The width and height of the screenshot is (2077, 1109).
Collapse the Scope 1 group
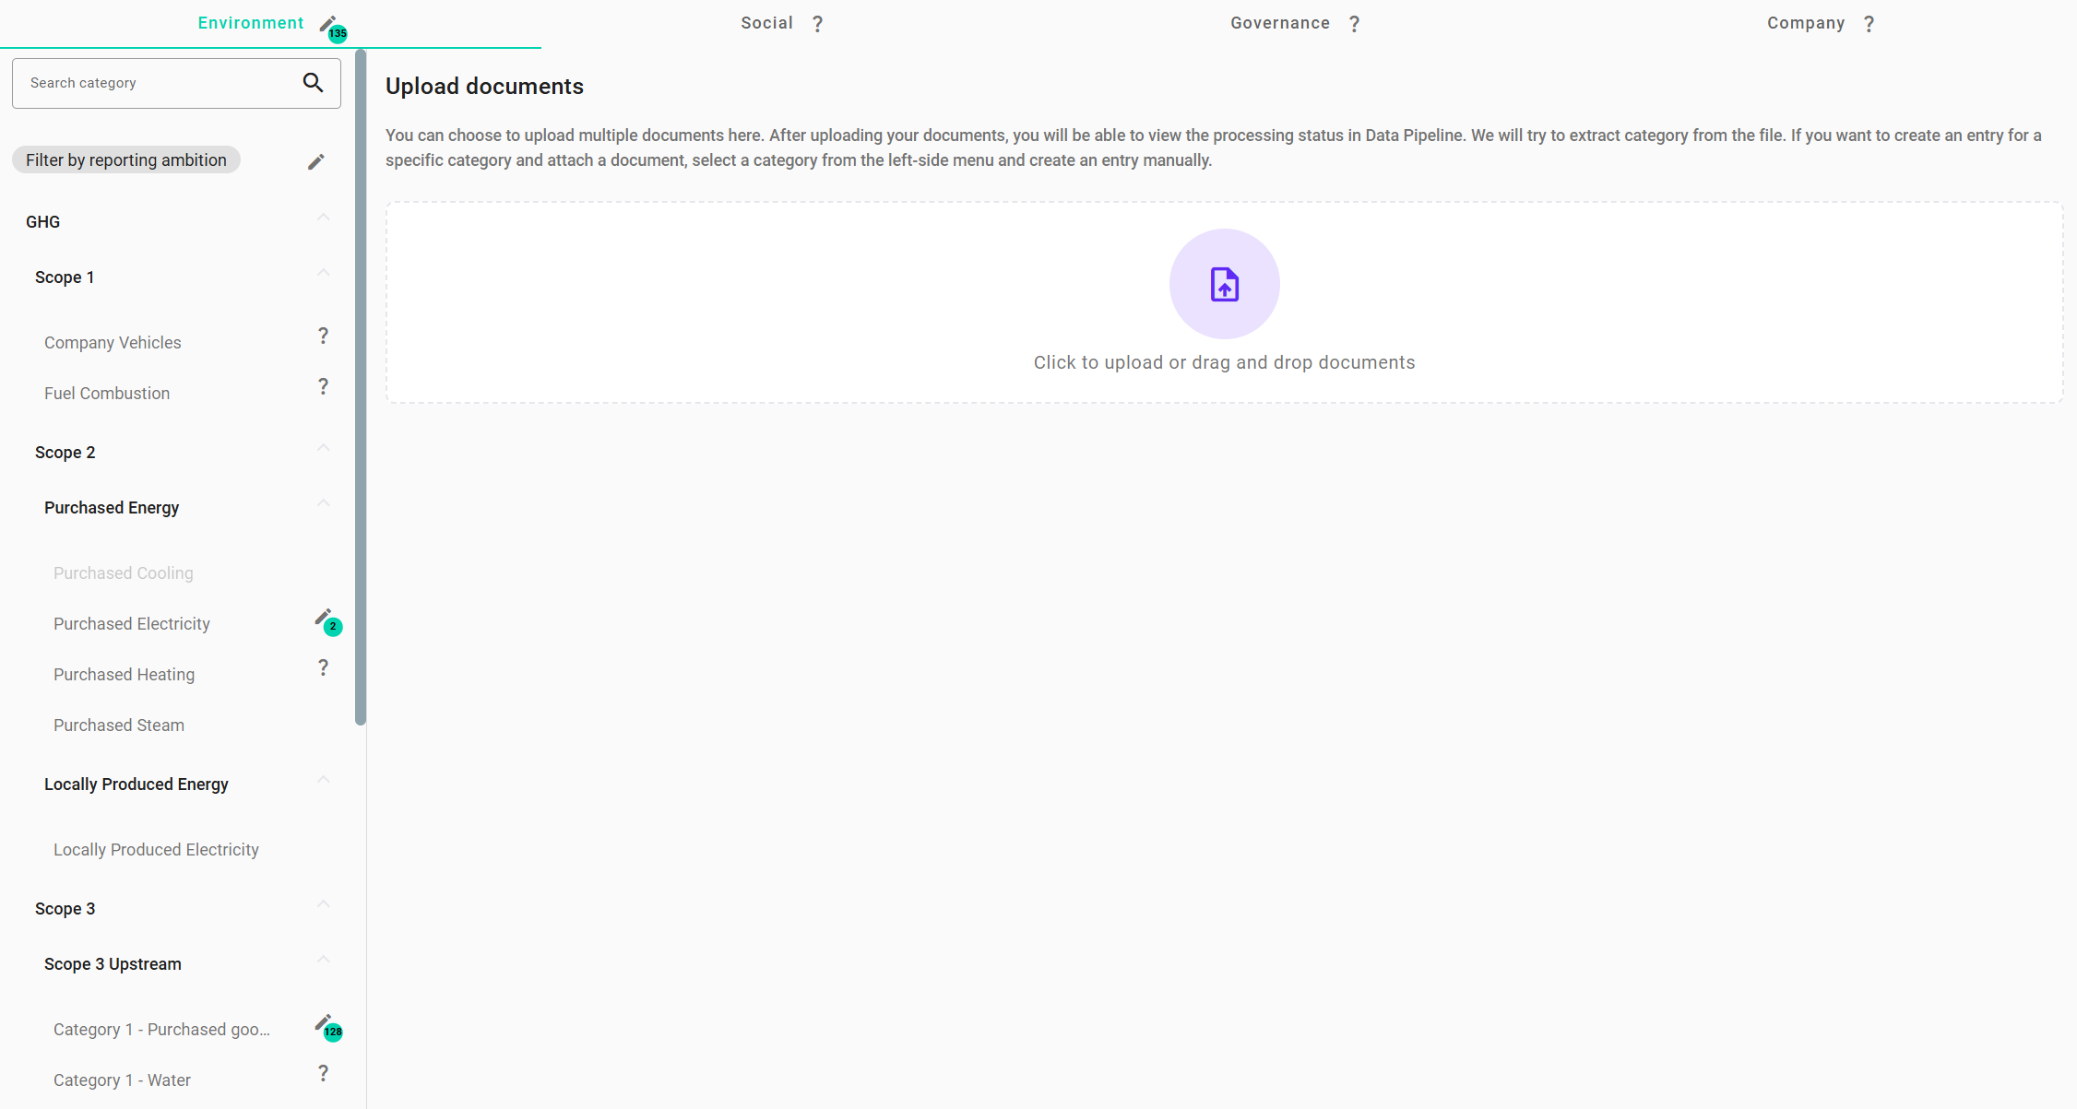point(324,273)
